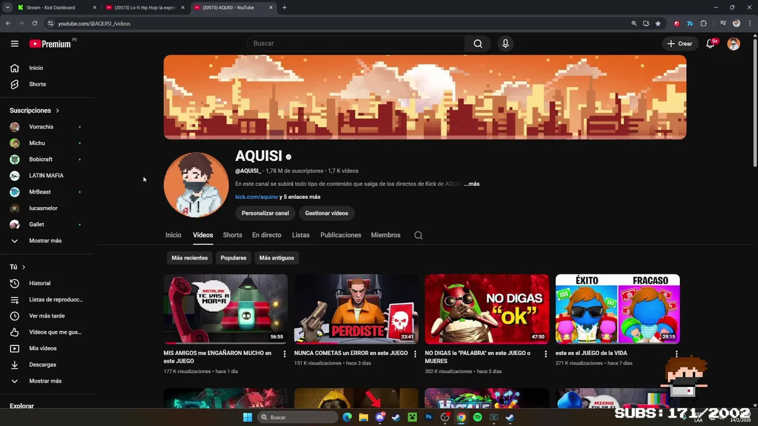Open OBS Studio from the taskbar
758x426 pixels.
click(x=445, y=417)
